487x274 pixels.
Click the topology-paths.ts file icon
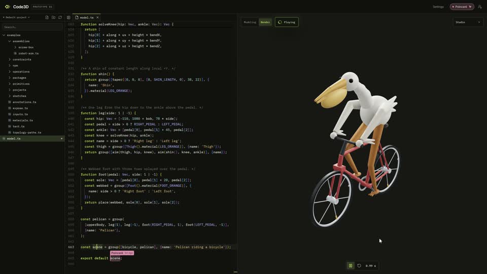[10, 132]
